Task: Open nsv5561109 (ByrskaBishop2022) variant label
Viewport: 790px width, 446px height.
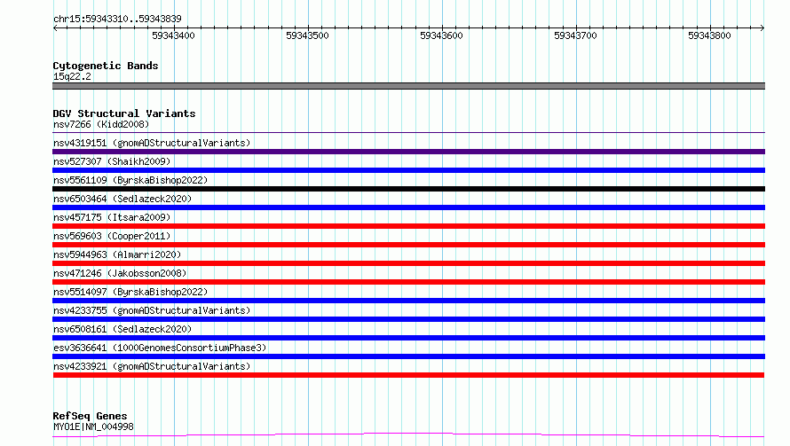Action: pos(130,180)
